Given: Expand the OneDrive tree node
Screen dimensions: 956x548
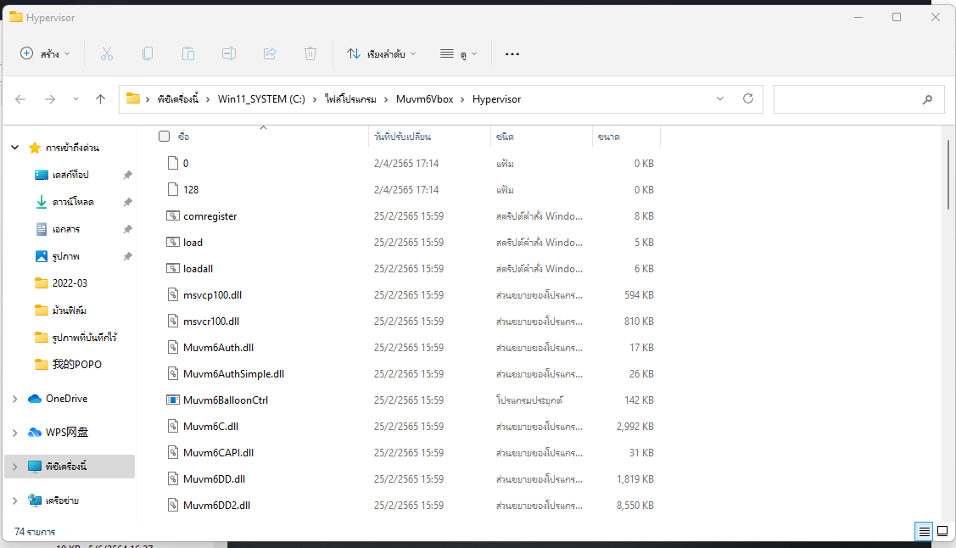Looking at the screenshot, I should [x=15, y=399].
